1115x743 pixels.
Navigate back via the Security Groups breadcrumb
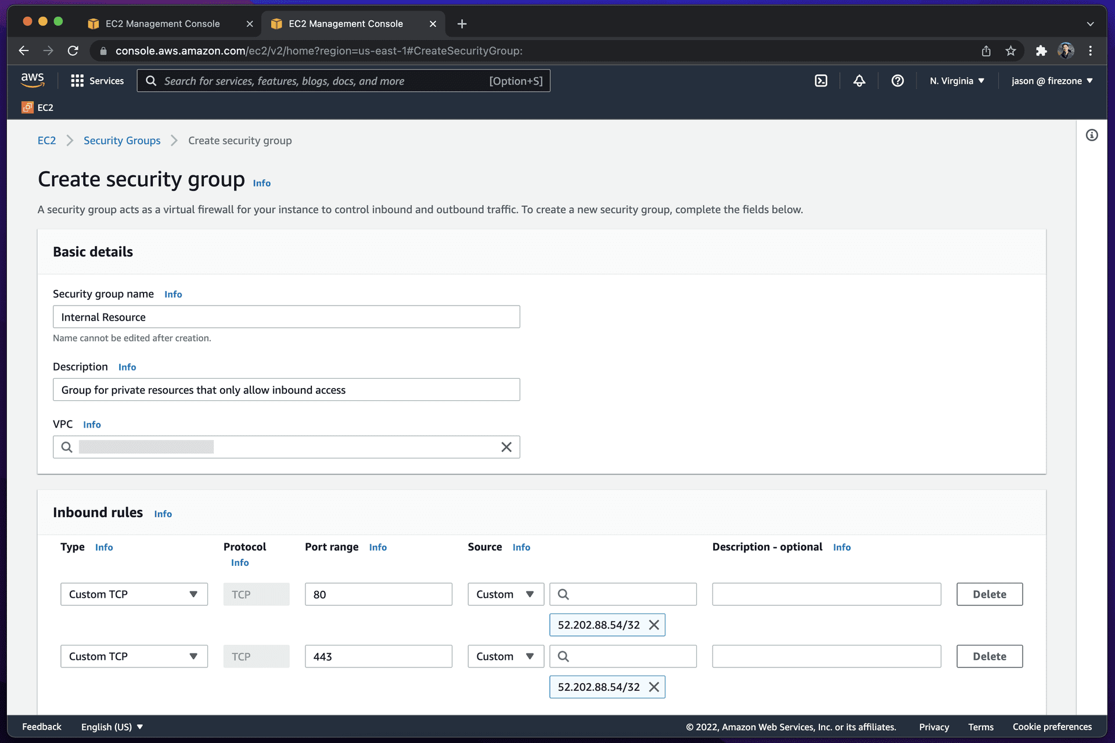tap(121, 140)
